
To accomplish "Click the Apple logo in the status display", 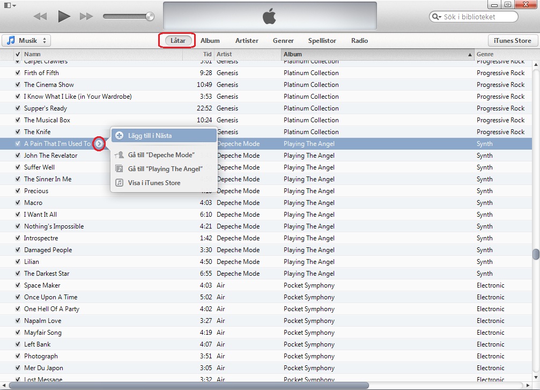I will coord(269,16).
